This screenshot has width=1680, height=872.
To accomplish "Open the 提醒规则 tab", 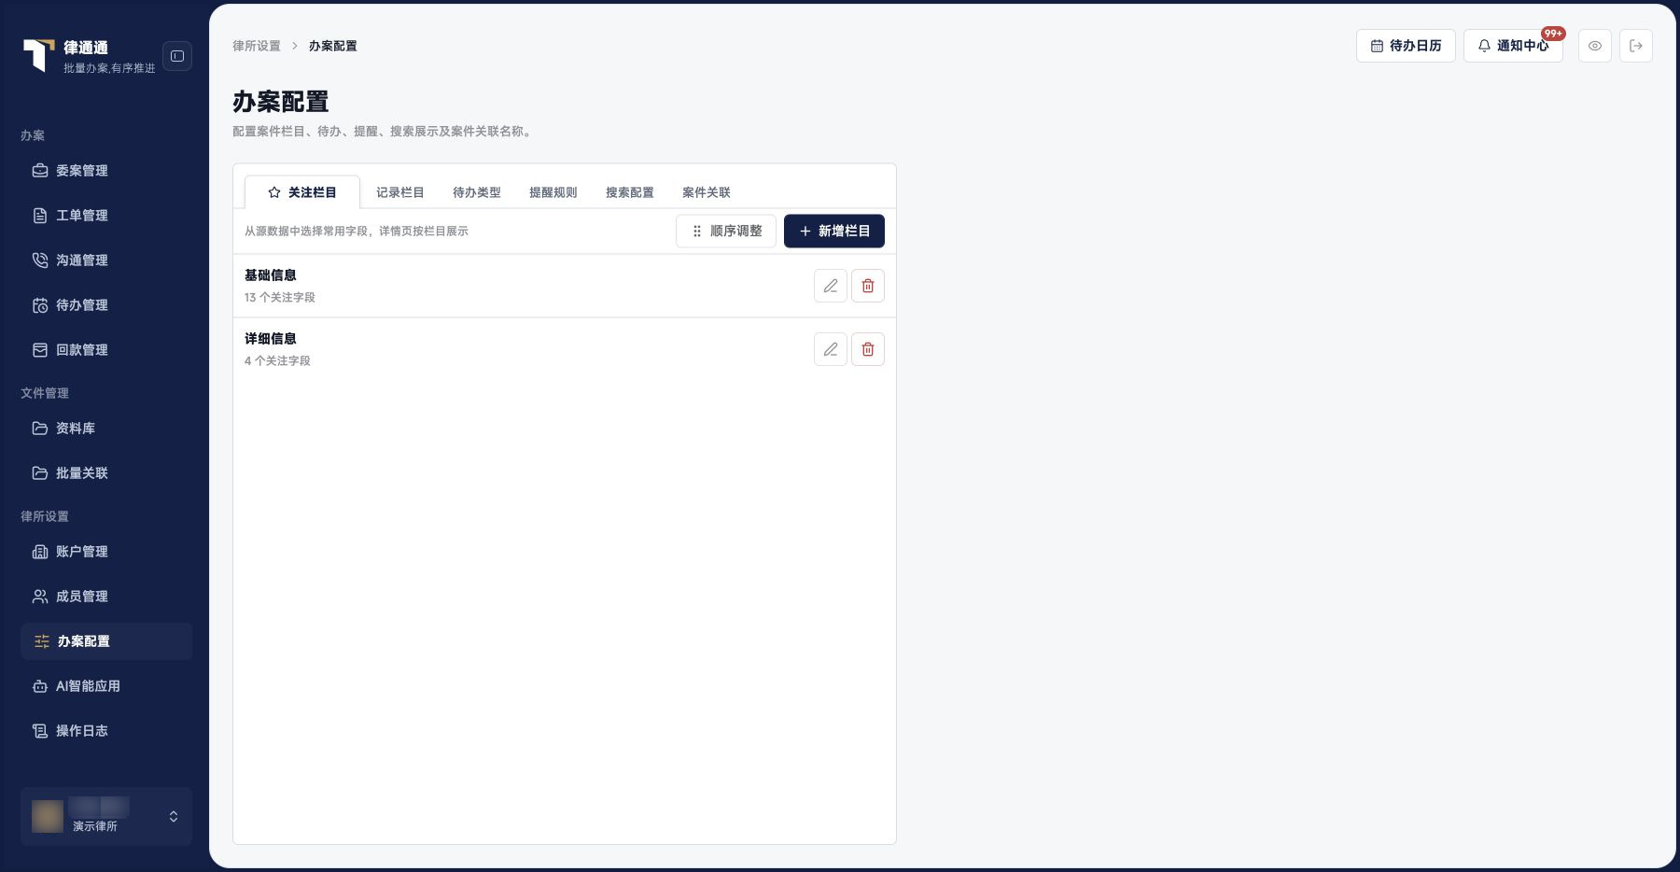I will point(553,192).
